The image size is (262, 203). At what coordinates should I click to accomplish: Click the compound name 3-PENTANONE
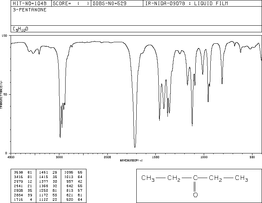[x=30, y=10]
